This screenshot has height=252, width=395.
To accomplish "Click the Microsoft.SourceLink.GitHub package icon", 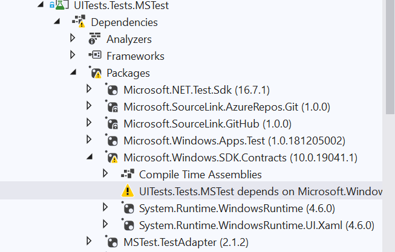I will tap(111, 124).
